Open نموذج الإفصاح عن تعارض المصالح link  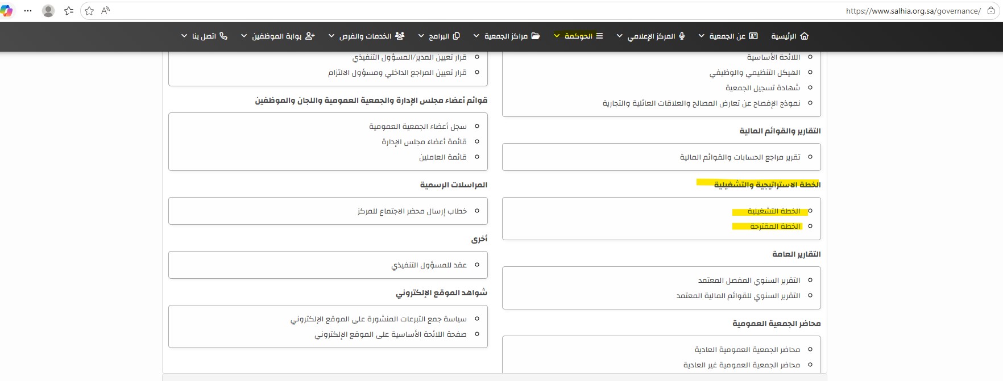pyautogui.click(x=701, y=103)
